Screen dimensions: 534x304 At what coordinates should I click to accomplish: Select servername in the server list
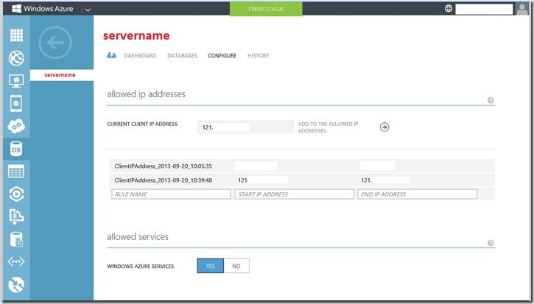(x=63, y=74)
